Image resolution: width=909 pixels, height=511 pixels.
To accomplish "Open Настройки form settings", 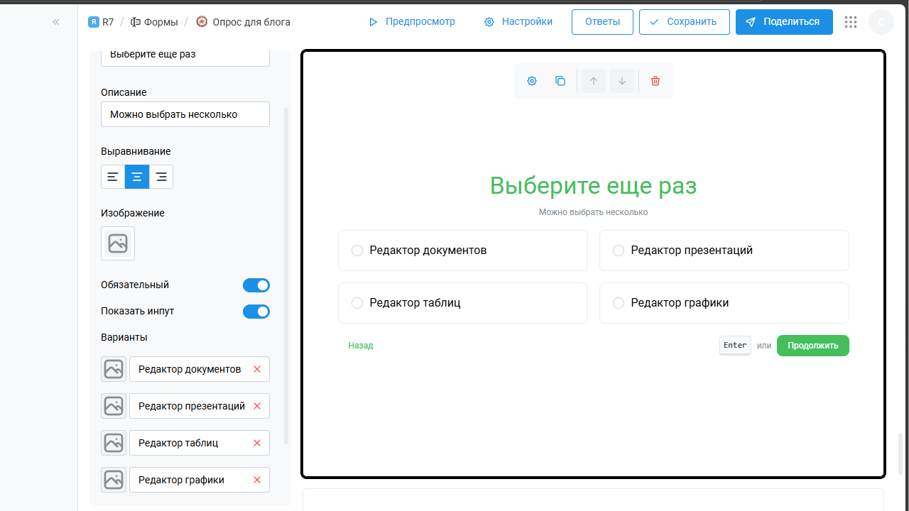I will click(x=518, y=22).
